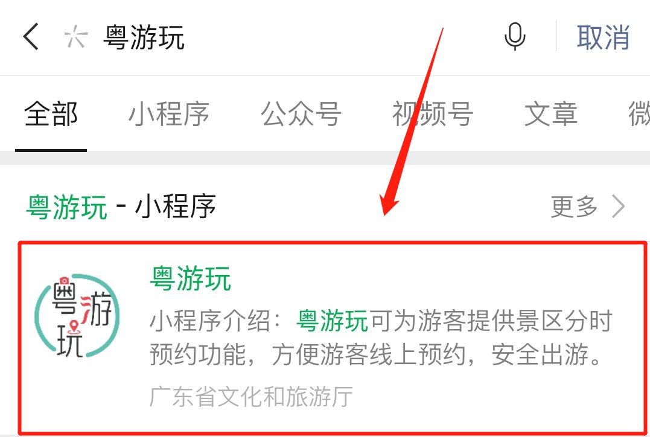Viewport: 650px width, 437px height.
Task: Open the green 粤游玩 result title
Action: 190,278
